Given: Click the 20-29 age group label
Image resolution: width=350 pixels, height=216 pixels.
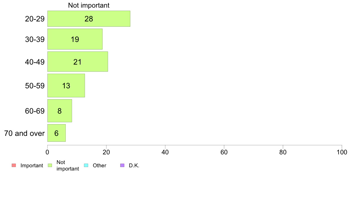Looking at the screenshot, I should (35, 19).
